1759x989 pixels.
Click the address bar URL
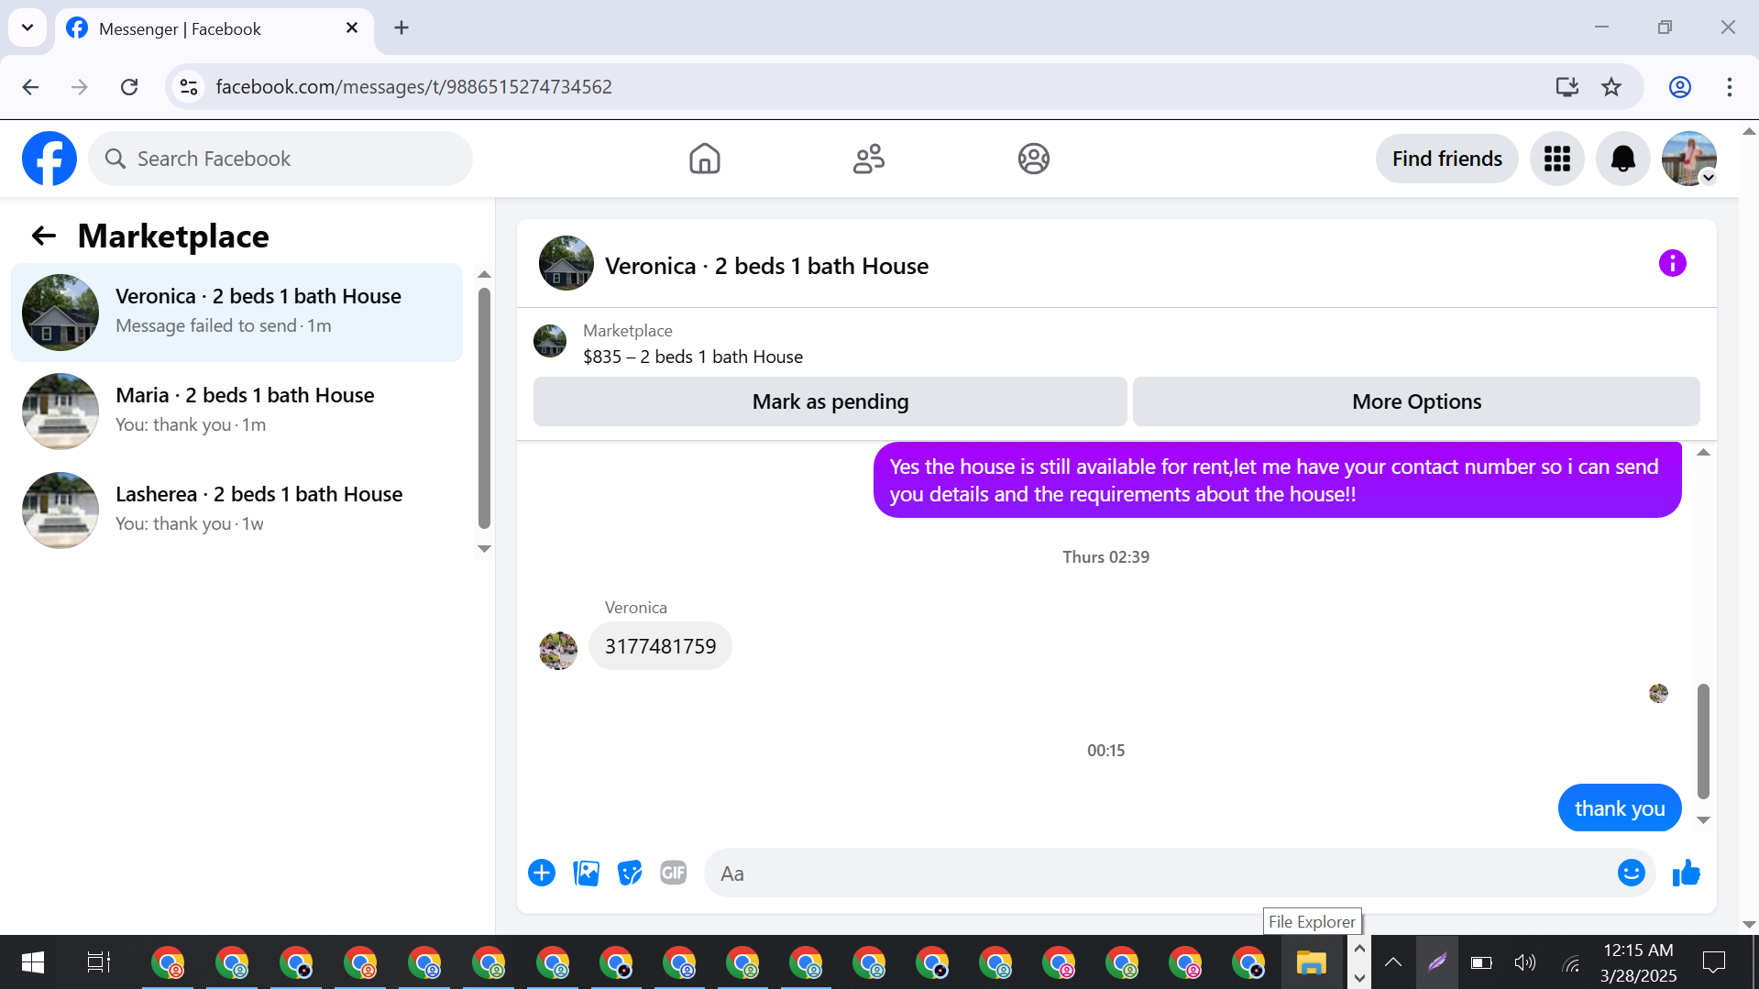point(413,87)
